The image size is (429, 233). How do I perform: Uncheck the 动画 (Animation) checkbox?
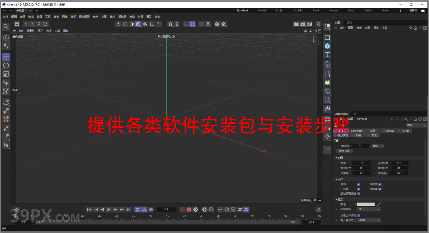tap(359, 184)
